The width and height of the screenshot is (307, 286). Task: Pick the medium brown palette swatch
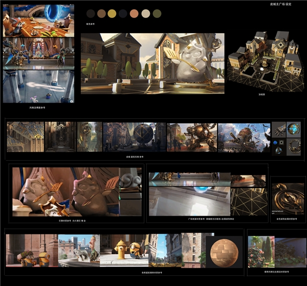(x=101, y=14)
